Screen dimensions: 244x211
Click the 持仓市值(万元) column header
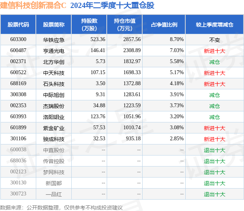(x=125, y=24)
